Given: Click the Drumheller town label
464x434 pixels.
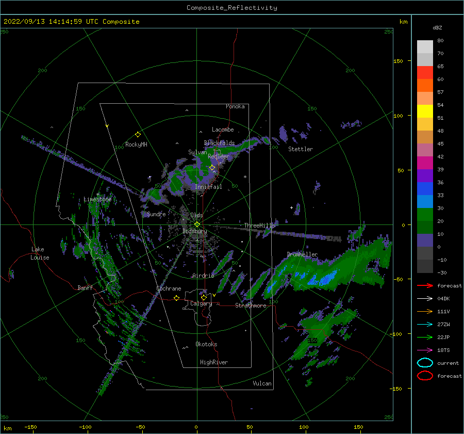Looking at the screenshot, I should 302,254.
